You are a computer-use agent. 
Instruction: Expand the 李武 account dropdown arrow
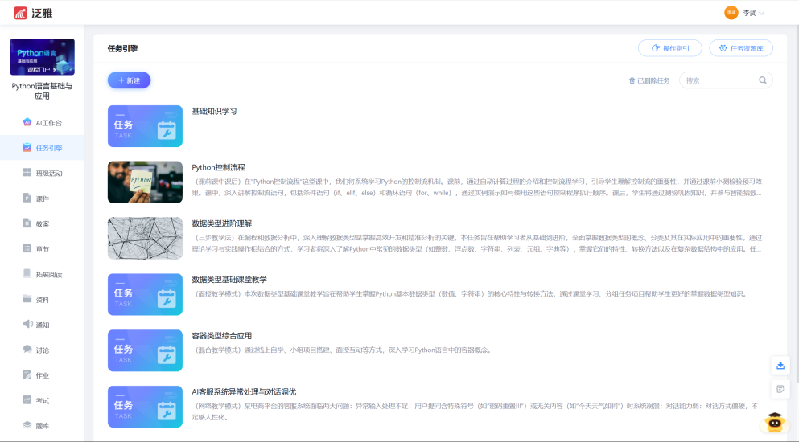(761, 13)
